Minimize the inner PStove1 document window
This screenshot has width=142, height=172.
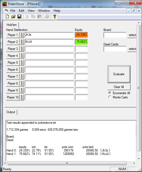pos(128,11)
